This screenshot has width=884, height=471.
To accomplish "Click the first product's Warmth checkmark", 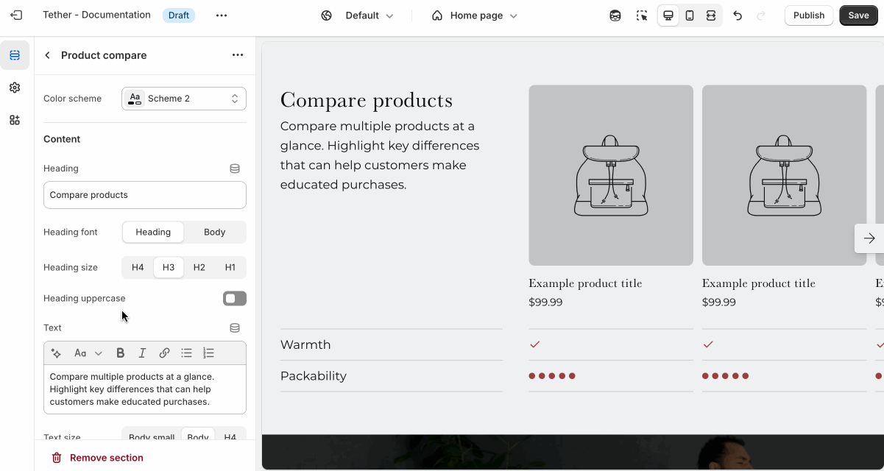I will [535, 344].
